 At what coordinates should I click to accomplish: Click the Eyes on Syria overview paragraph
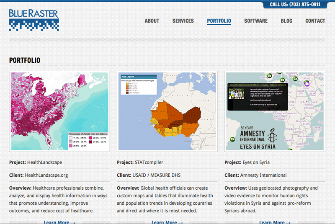[x=271, y=199]
